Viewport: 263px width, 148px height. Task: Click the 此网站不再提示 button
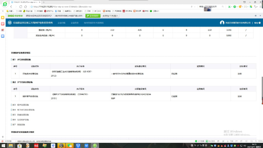110,16
